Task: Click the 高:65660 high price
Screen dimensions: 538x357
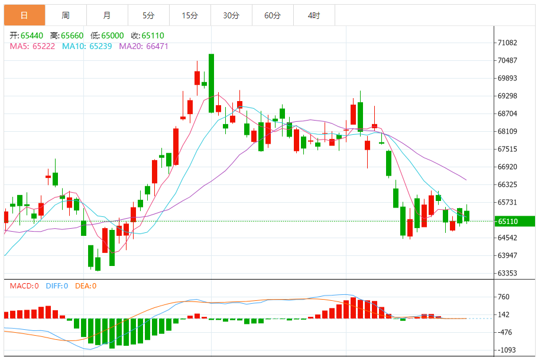Action: point(67,35)
